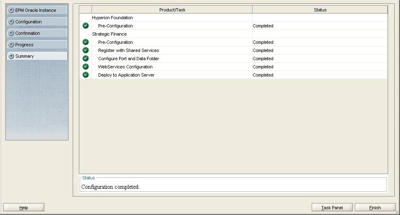400x215 pixels.
Task: Go to EPM Oracle Instance step
Action: (37, 10)
